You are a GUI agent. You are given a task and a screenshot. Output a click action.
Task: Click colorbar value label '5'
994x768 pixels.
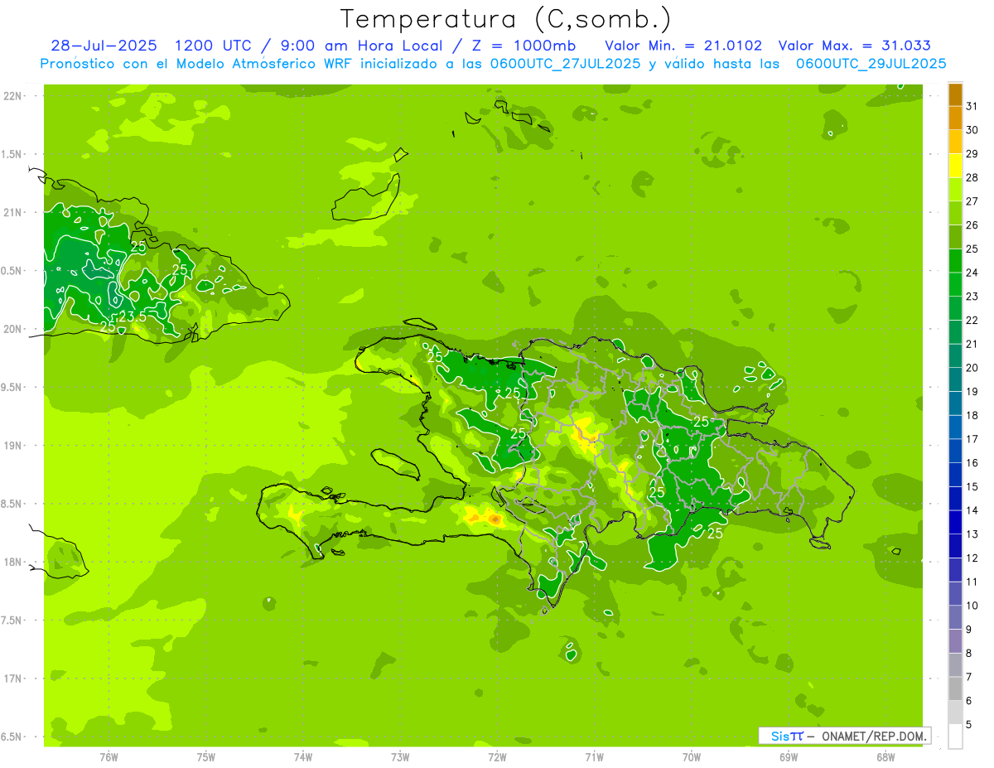pyautogui.click(x=970, y=725)
